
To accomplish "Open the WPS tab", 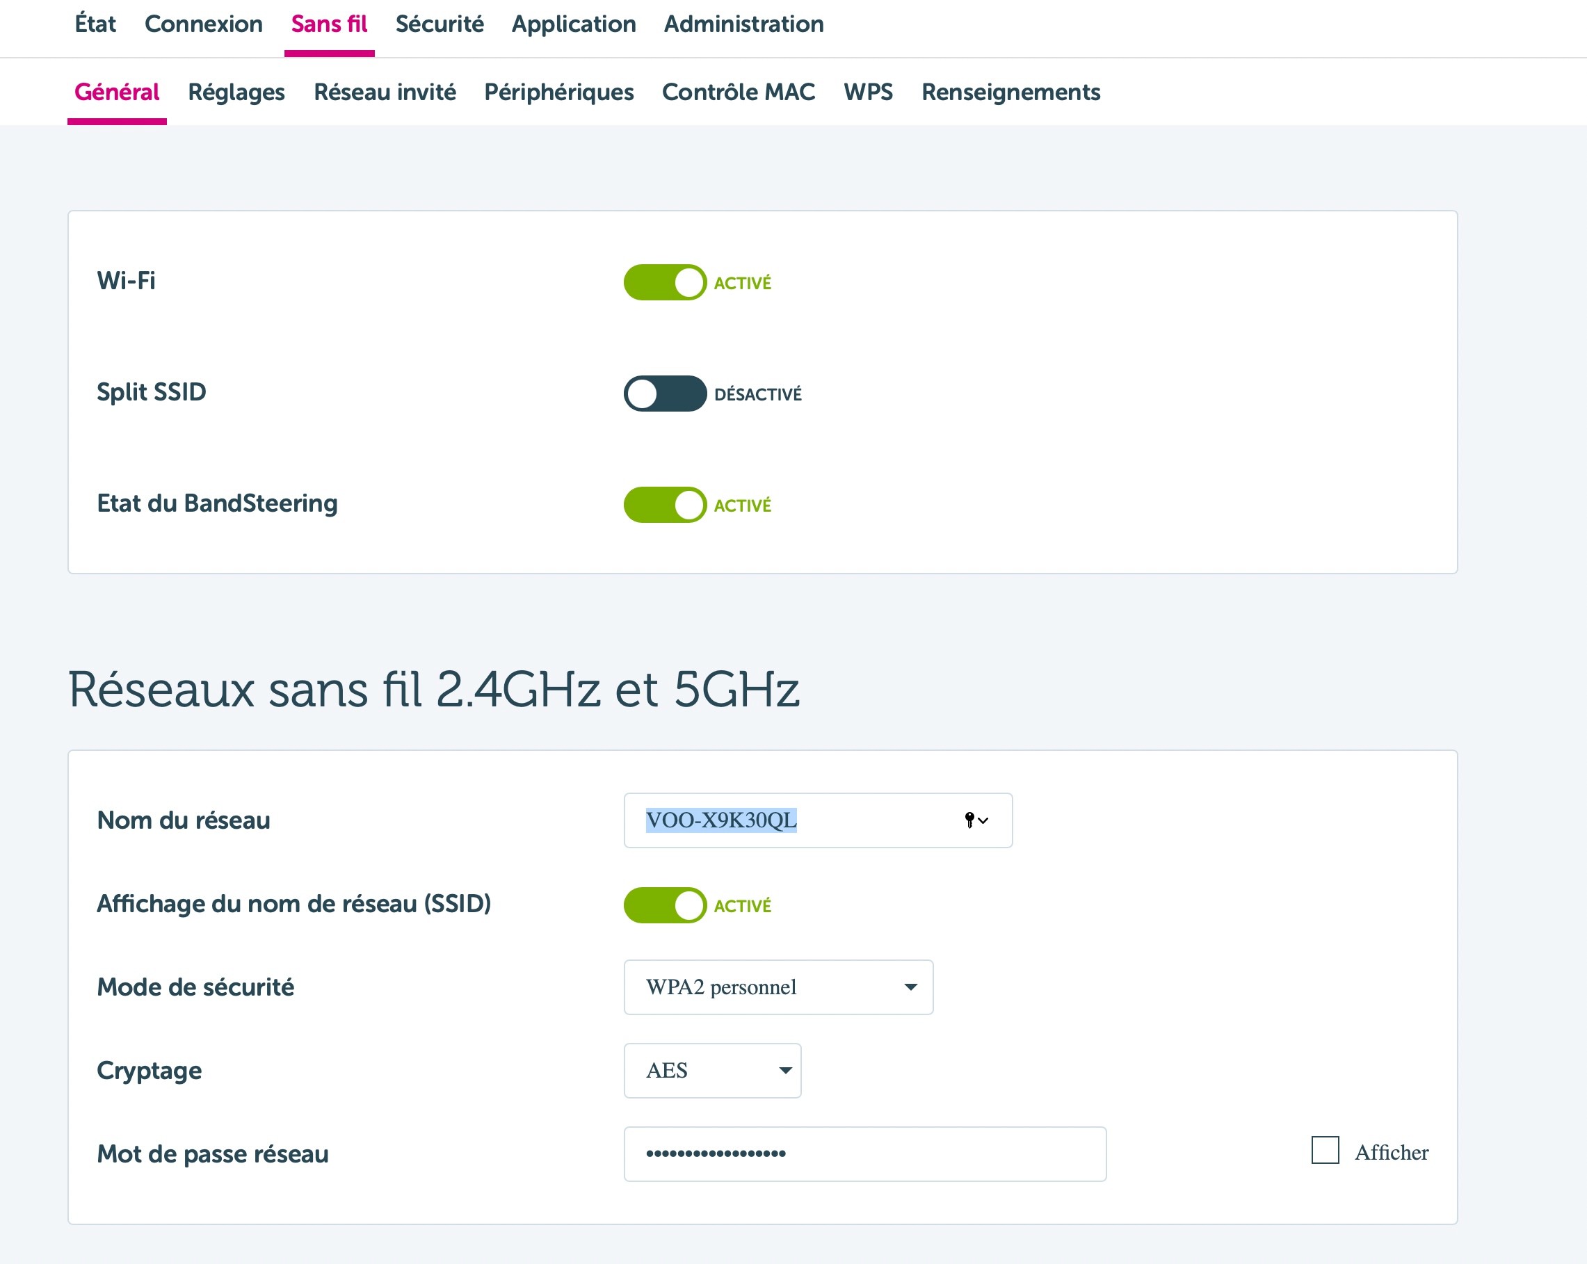I will click(x=869, y=92).
